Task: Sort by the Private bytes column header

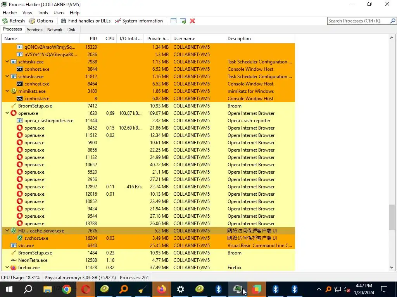Action: point(157,39)
